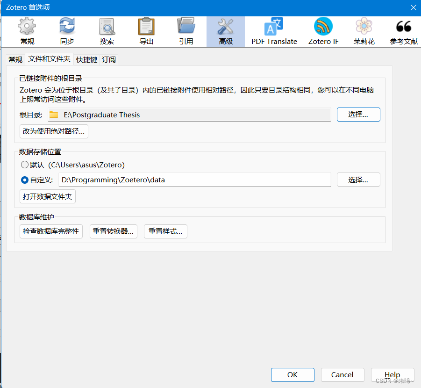Click 检查数据库完整性 button
Image resolution: width=421 pixels, height=388 pixels.
(x=51, y=231)
